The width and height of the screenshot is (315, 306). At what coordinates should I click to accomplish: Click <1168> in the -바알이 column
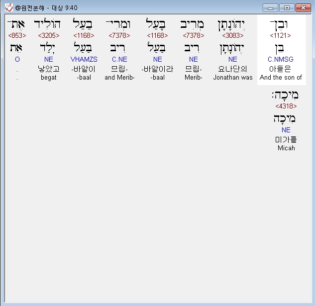click(84, 35)
